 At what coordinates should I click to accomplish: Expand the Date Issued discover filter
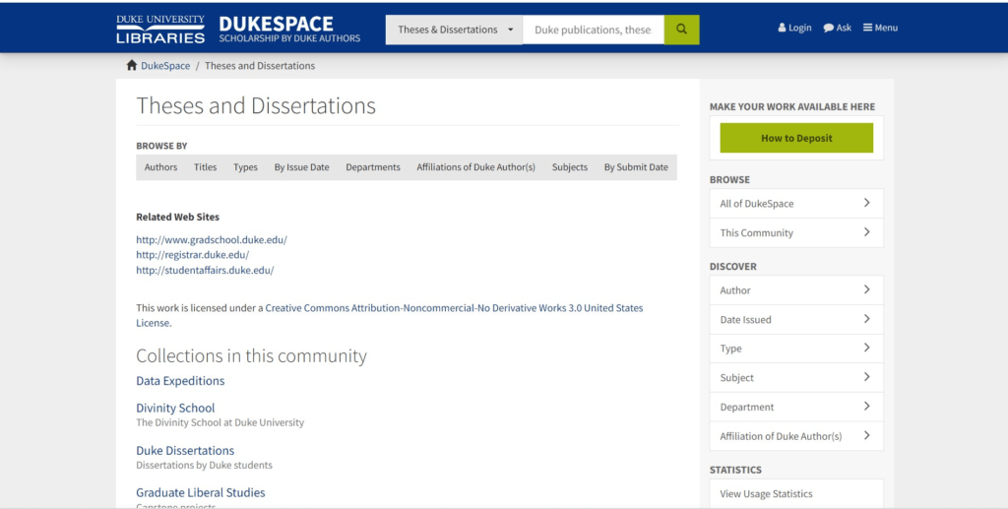click(x=796, y=319)
